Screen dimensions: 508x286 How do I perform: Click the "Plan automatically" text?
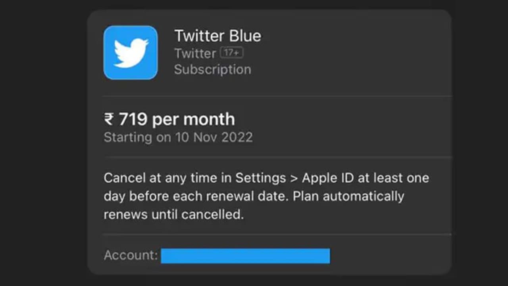point(348,196)
